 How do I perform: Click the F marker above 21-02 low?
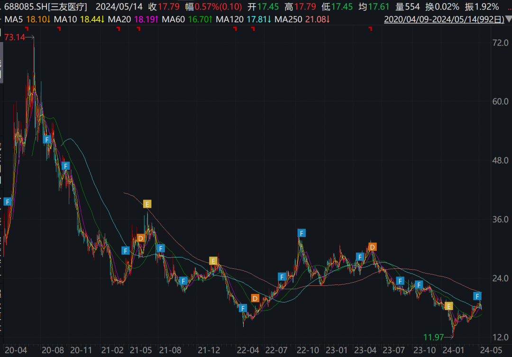click(125, 251)
